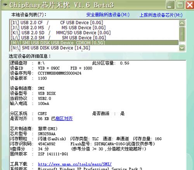The width and height of the screenshot is (194, 170).
Task: Close the ChipEasy window
Action: tap(190, 5)
